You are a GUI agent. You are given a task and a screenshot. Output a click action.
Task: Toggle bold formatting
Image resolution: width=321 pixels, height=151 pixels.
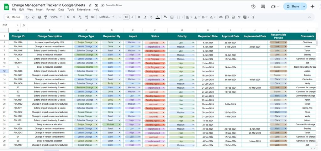tap(139, 17)
